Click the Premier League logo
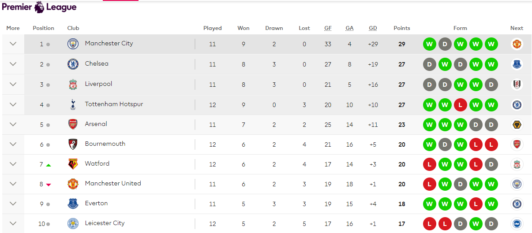This screenshot has height=233, width=532. pyautogui.click(x=39, y=7)
